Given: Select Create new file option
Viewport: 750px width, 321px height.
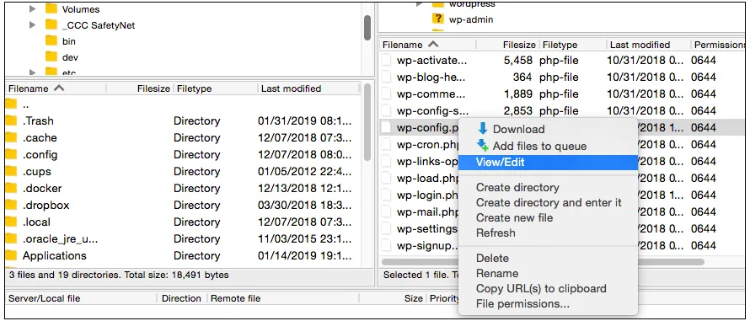Looking at the screenshot, I should (514, 218).
